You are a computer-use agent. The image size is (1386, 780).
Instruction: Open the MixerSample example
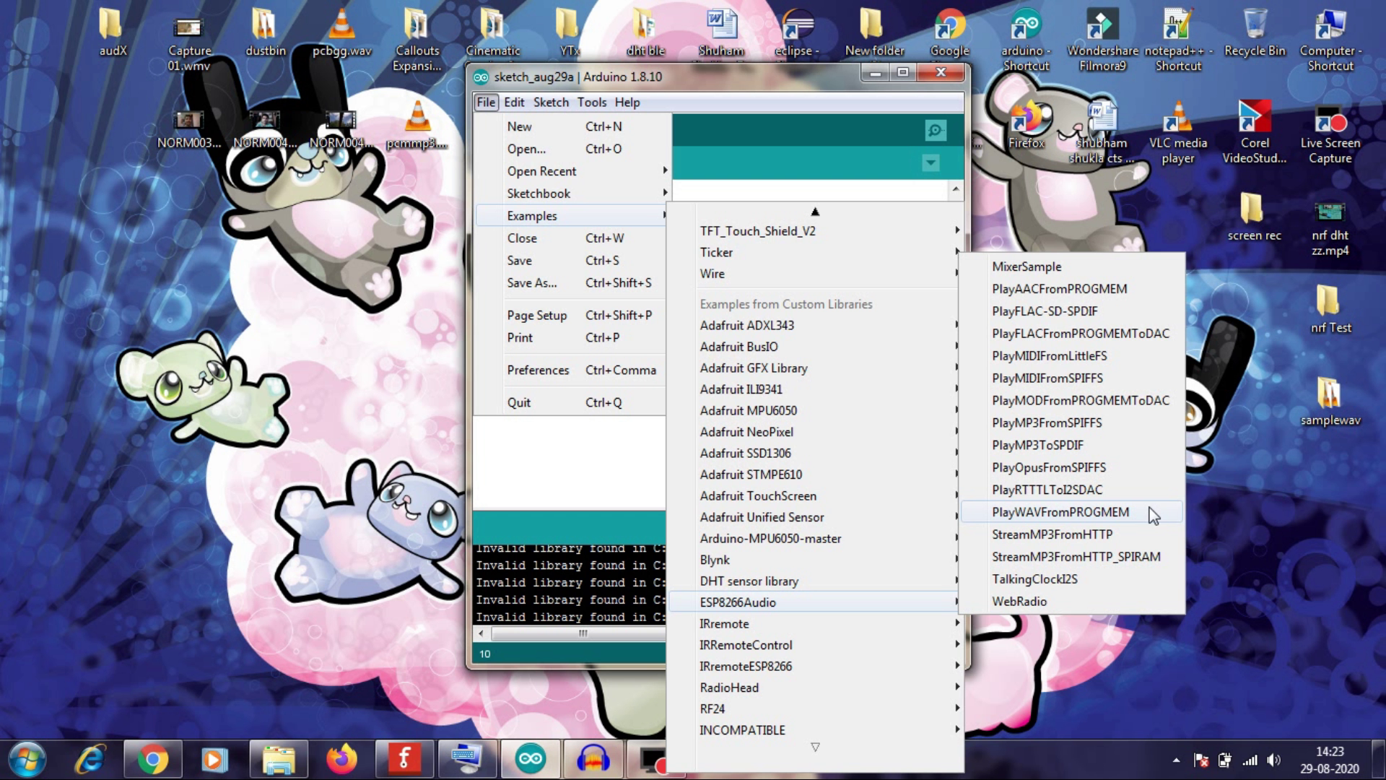pos(1072,266)
